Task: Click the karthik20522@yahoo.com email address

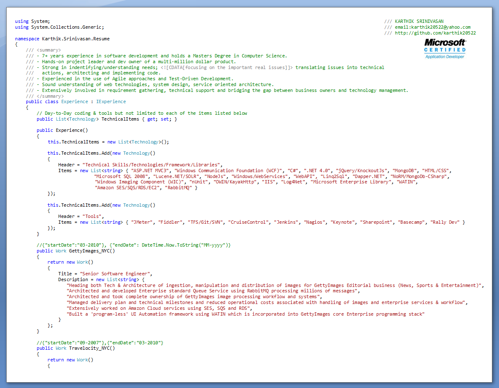Action: pyautogui.click(x=441, y=27)
